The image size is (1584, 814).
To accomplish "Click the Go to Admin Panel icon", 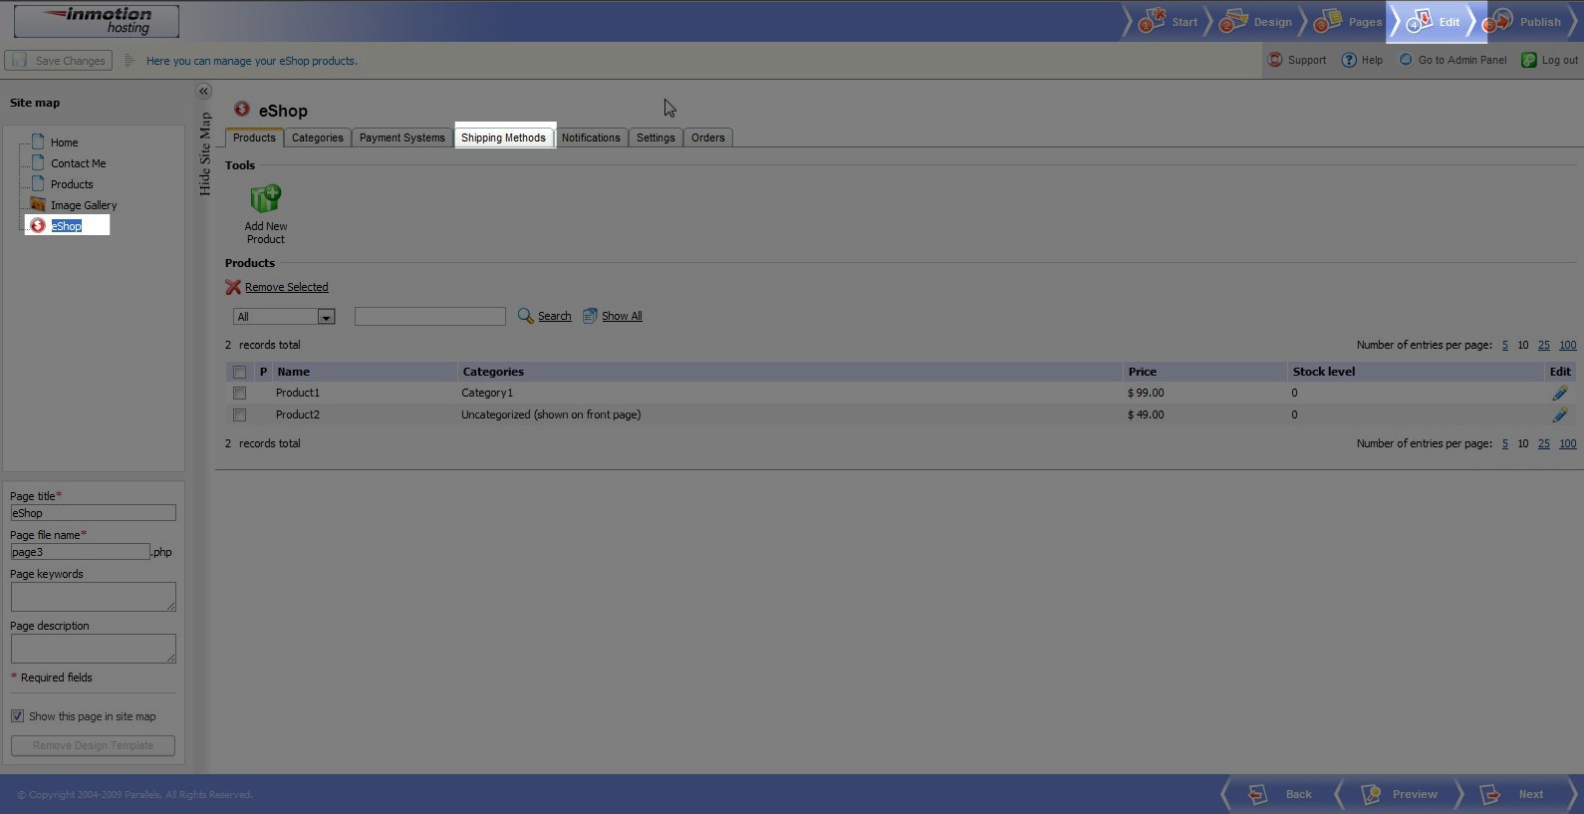I will point(1406,60).
